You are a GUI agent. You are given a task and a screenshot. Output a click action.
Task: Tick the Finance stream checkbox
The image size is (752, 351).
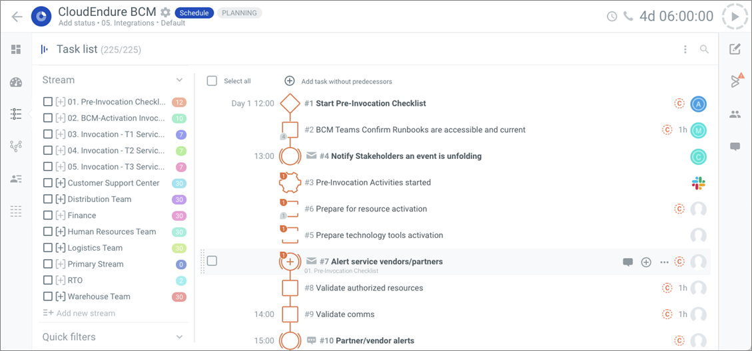(x=47, y=215)
